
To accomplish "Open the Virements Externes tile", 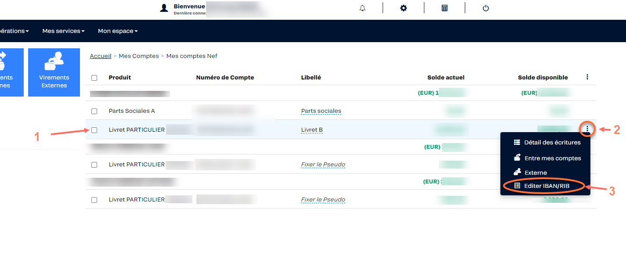I will 54,72.
